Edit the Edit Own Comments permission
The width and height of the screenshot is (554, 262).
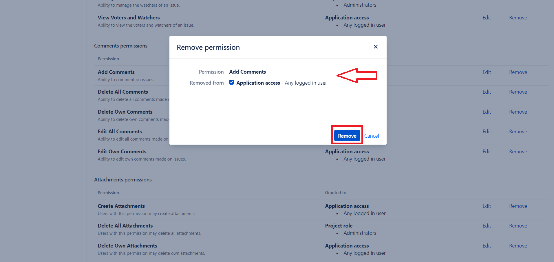487,152
